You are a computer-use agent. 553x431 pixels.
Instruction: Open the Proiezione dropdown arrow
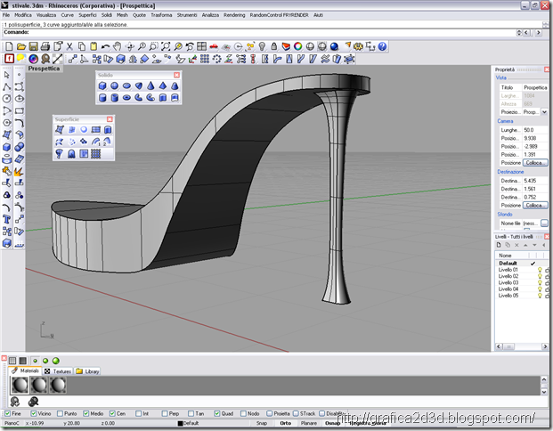click(x=544, y=112)
